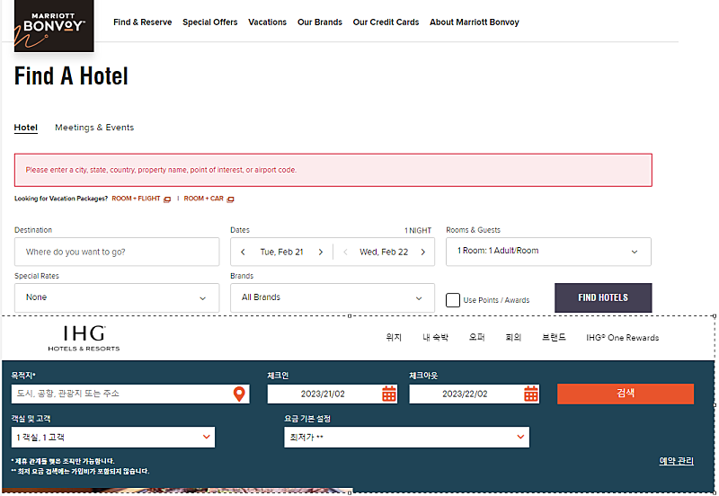
Task: Open the Our Brands menu
Action: pos(320,22)
